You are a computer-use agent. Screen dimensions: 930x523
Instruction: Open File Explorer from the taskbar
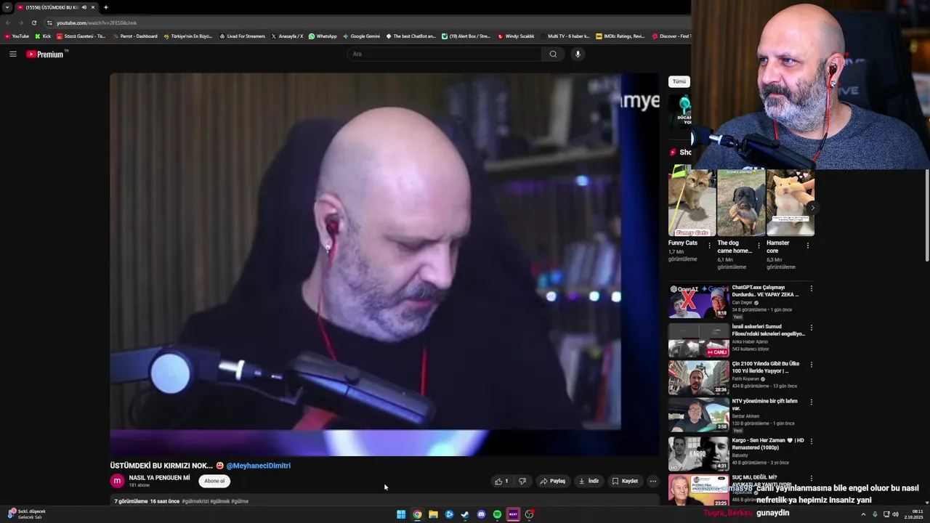point(433,514)
